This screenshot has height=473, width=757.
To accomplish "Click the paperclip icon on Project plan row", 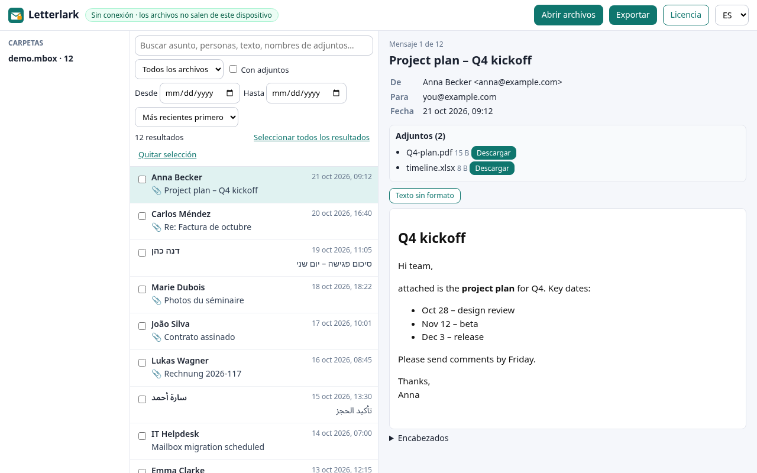I will pos(156,190).
